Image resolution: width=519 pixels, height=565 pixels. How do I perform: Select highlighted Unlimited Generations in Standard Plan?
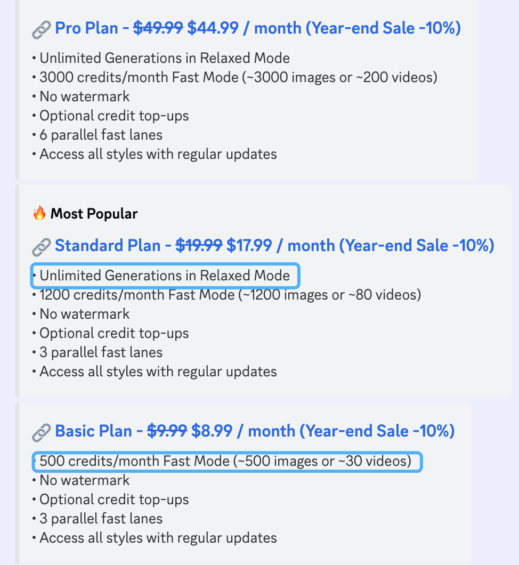coord(165,276)
